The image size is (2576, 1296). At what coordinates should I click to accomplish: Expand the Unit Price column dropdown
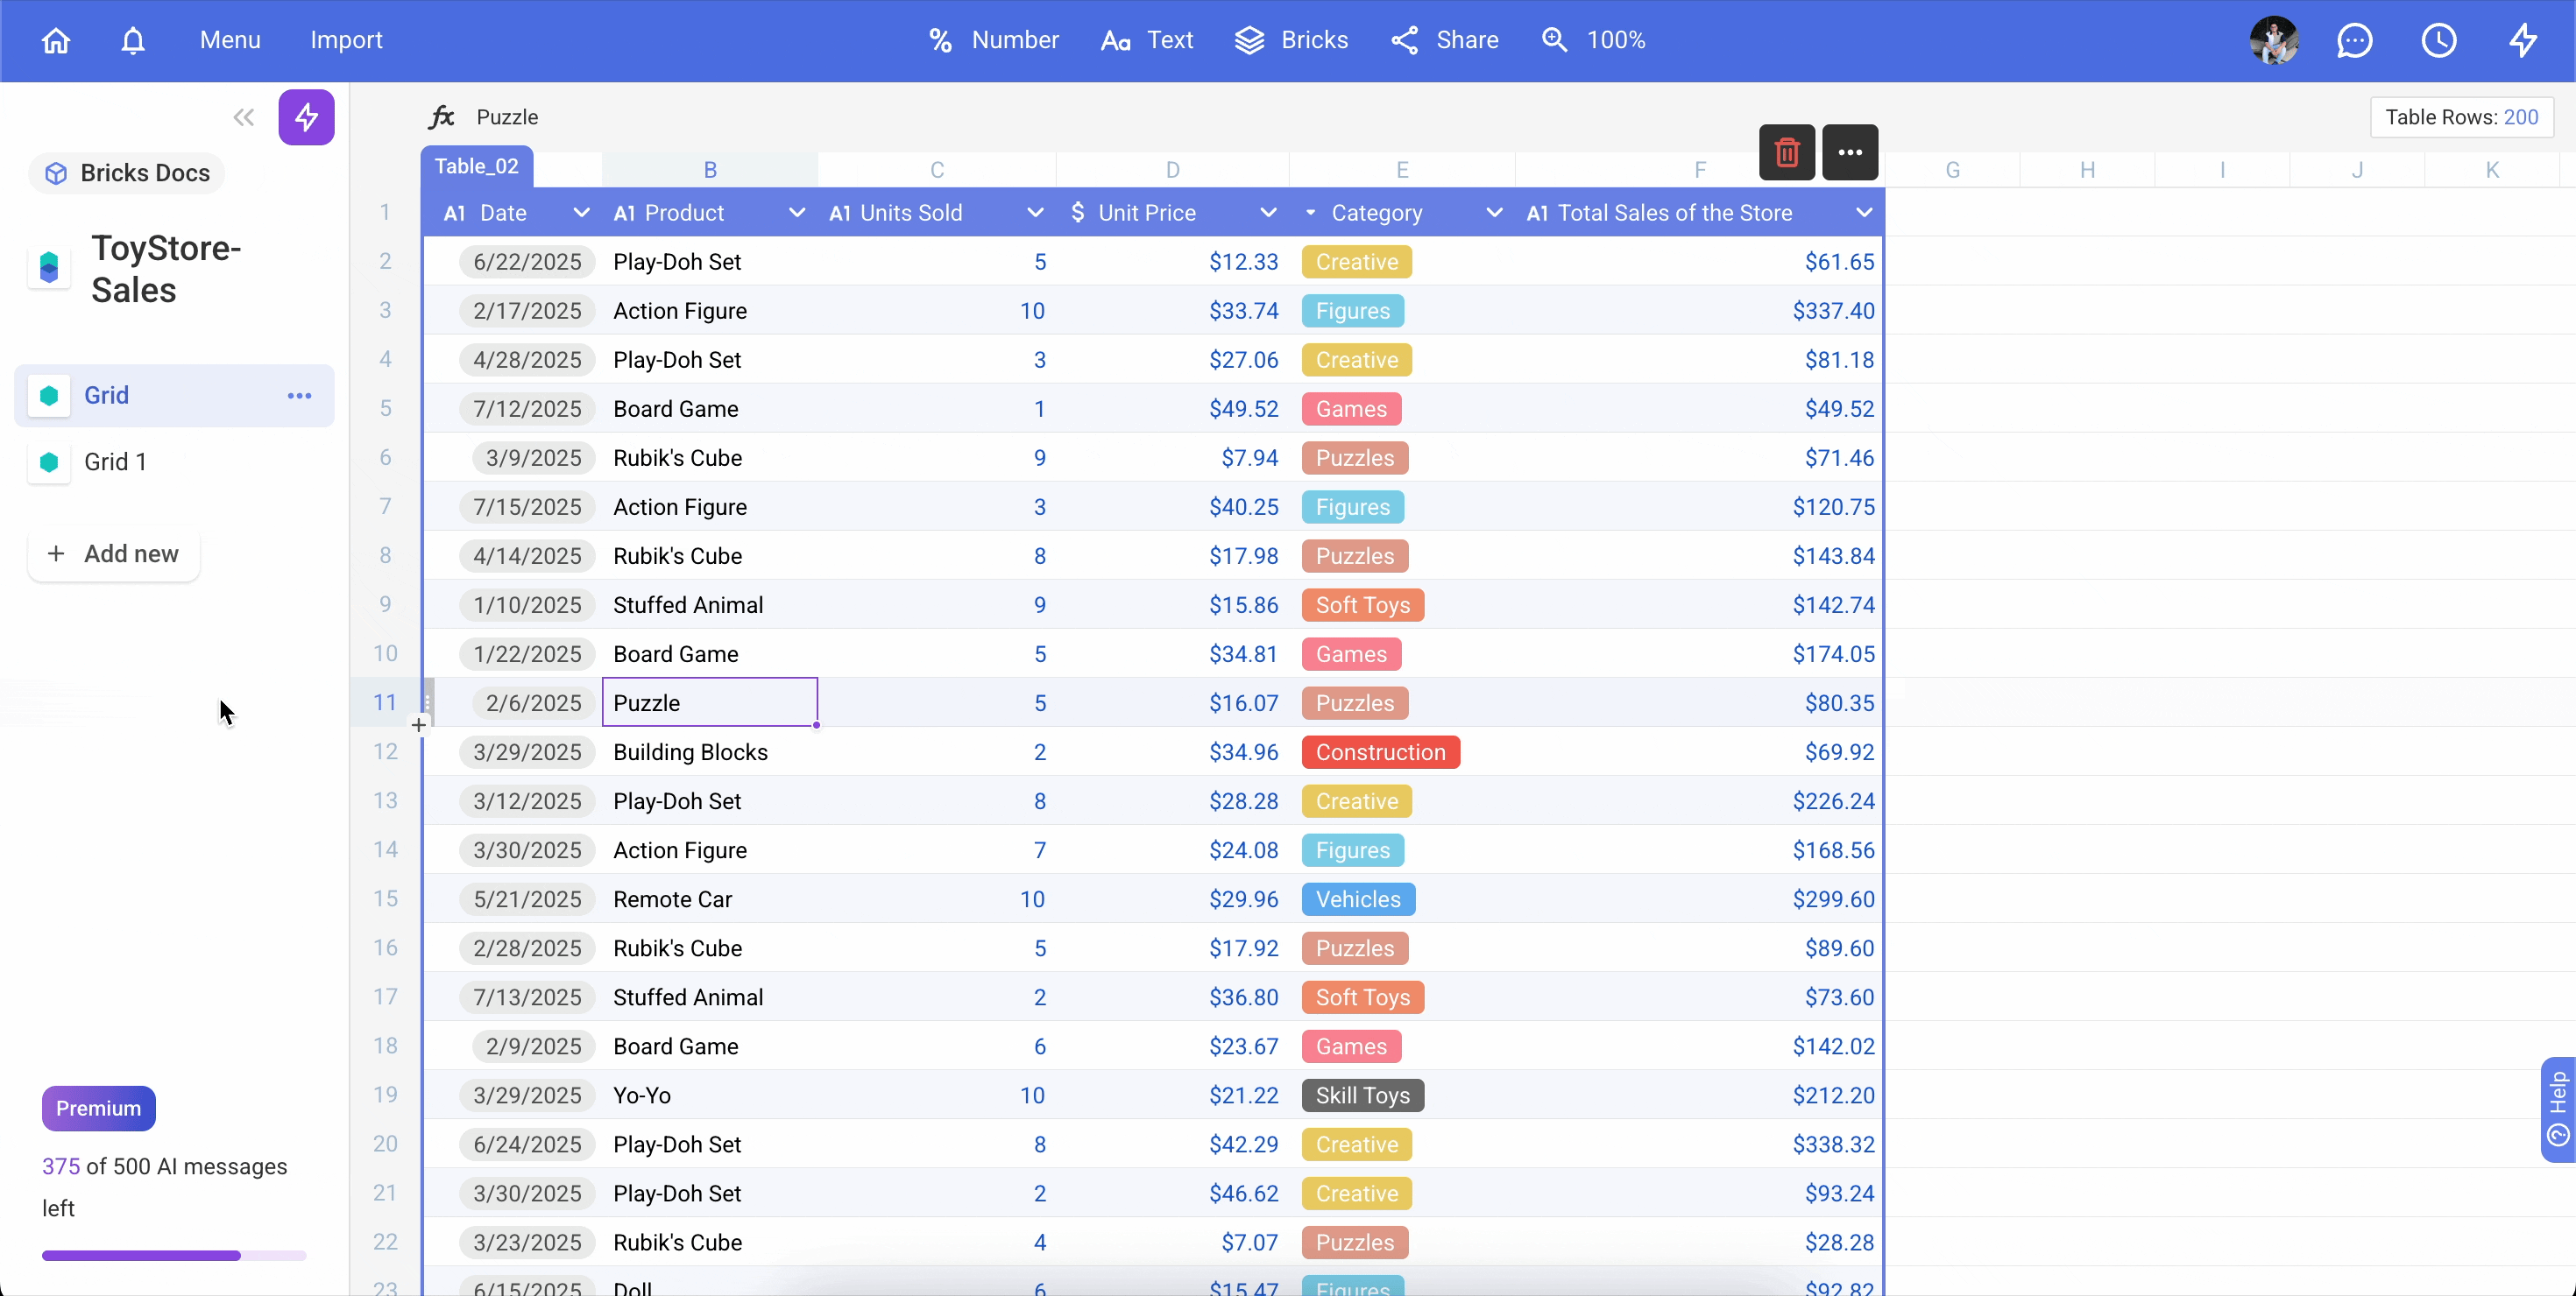[x=1267, y=213]
